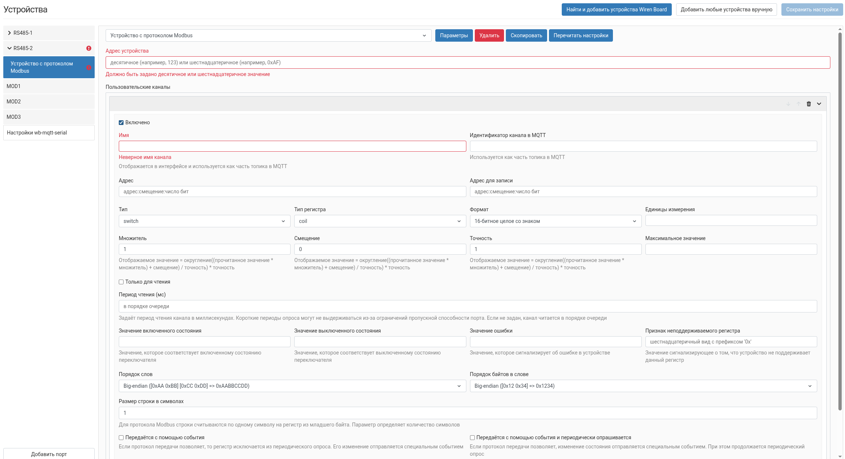The image size is (845, 459).
Task: Click the Смещение field
Action: (380, 249)
